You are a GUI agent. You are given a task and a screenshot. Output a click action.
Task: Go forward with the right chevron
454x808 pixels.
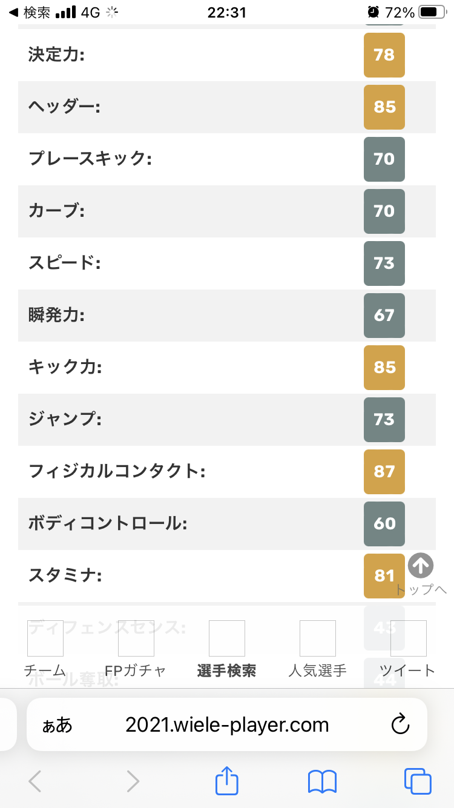pos(133,781)
